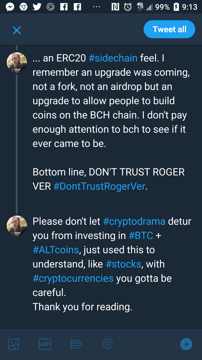
Task: Tap the #cryptocurrencies hashtag
Action: [x=73, y=278]
